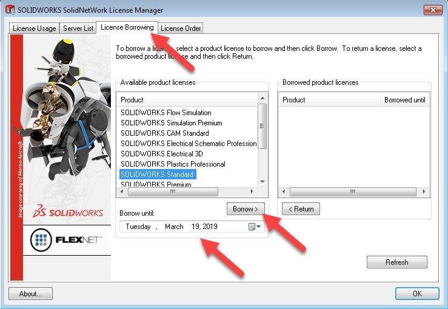The height and width of the screenshot is (309, 448).
Task: Click the Borrowed until column header
Action: coord(404,100)
